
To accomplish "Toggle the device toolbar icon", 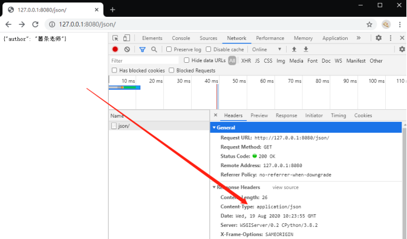I will pyautogui.click(x=126, y=38).
